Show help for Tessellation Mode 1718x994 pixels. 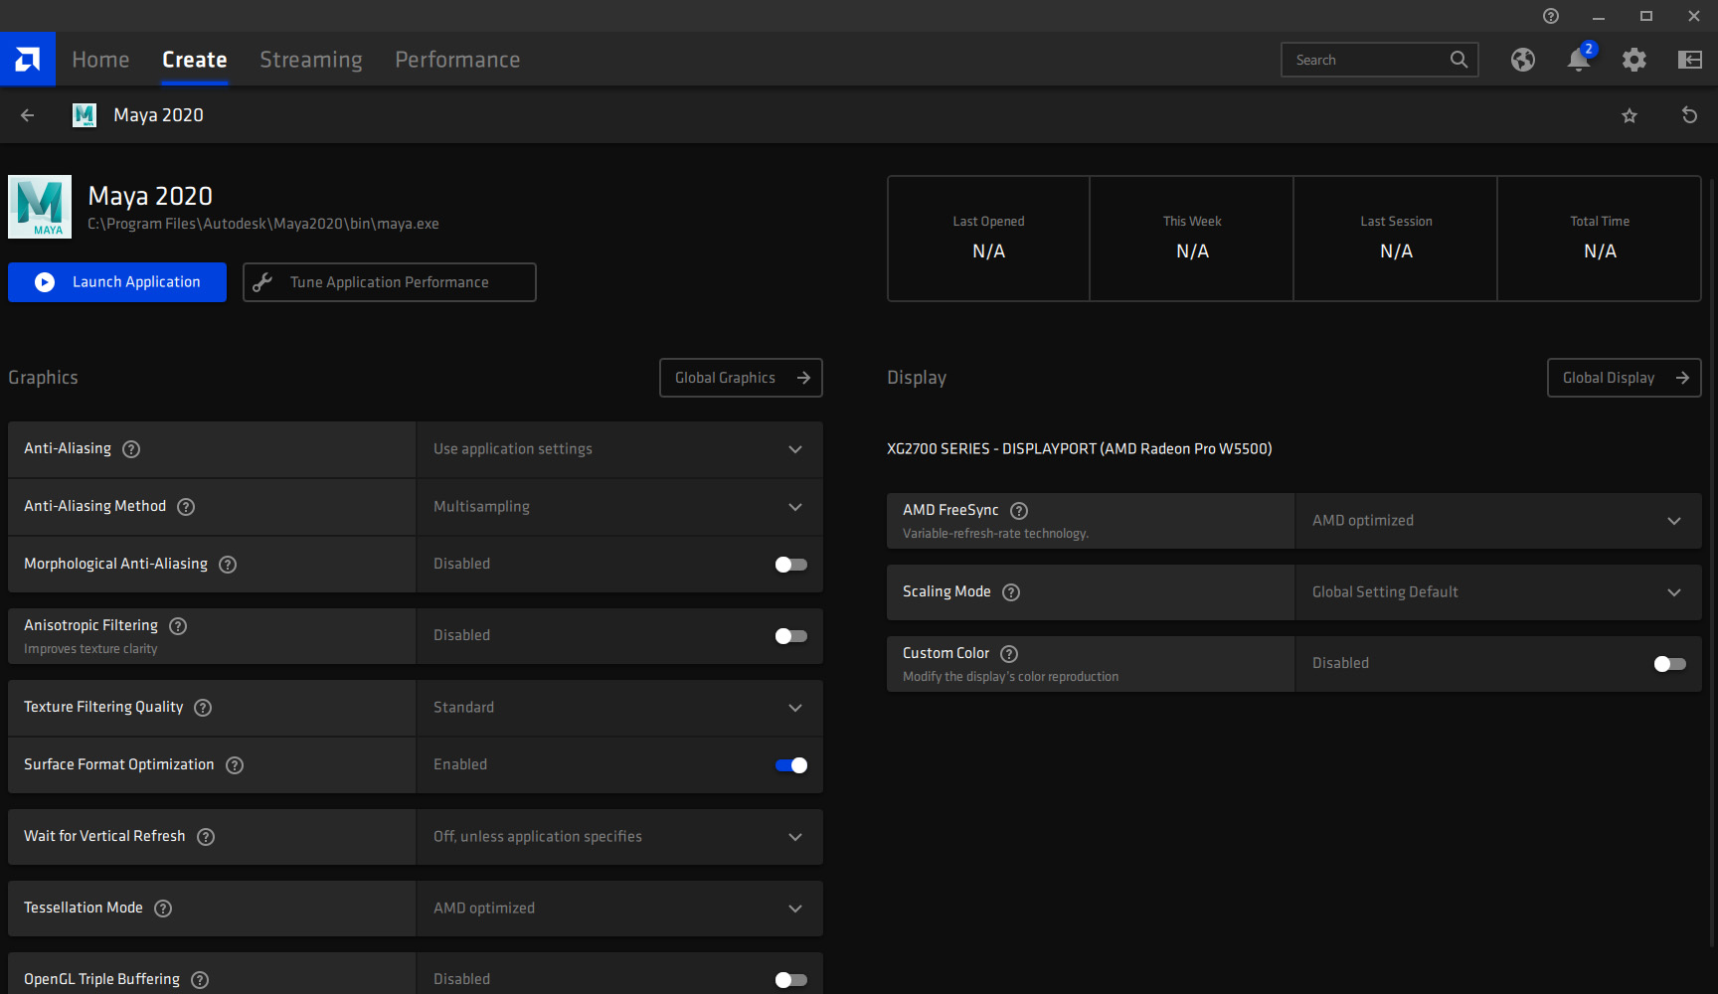pyautogui.click(x=163, y=909)
